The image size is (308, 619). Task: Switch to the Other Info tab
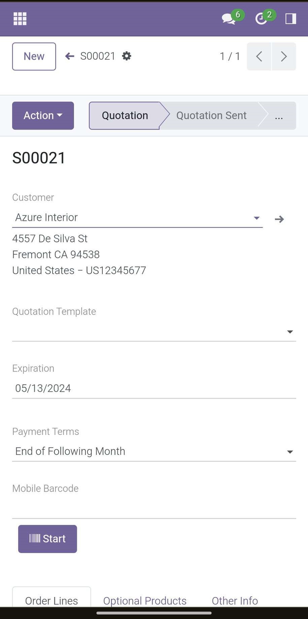point(235,600)
